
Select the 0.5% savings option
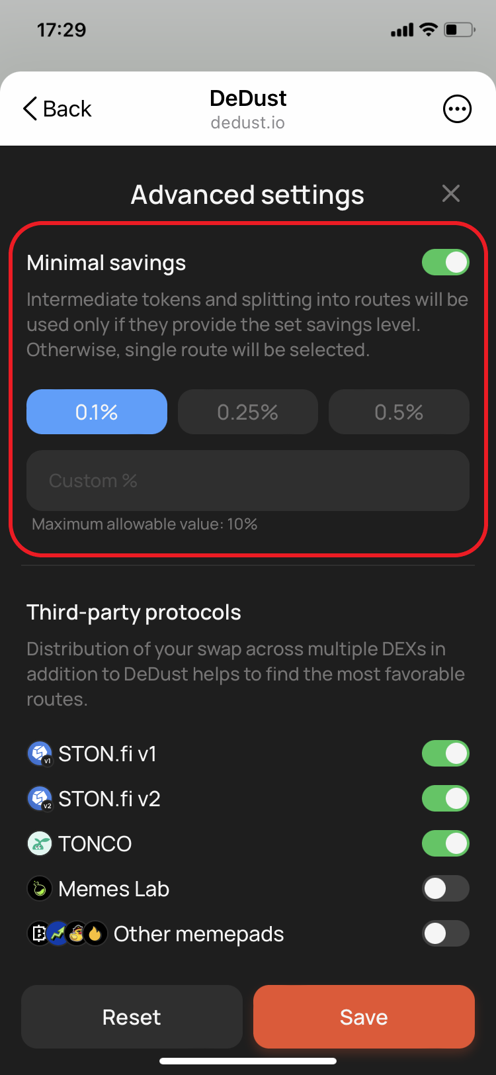click(399, 412)
